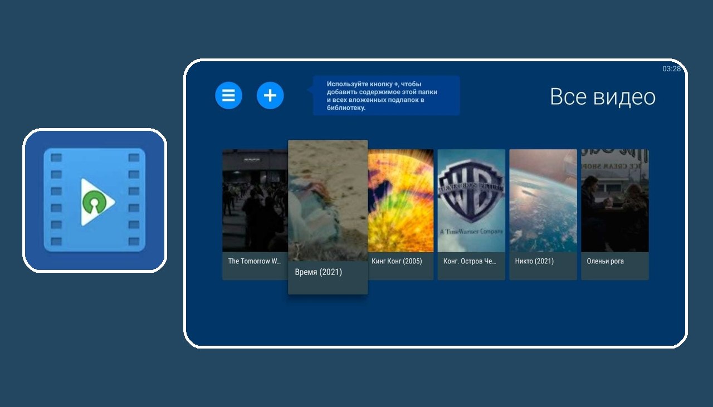This screenshot has width=713, height=407.
Task: Click the video player app icon
Action: tap(95, 200)
